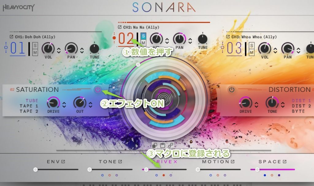
Task: Select the TAPE 1 saturation mode
Action: [x=29, y=106]
